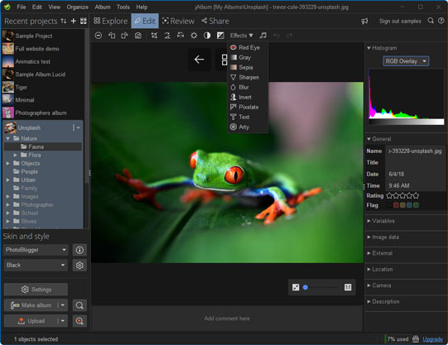Click the skin information icon
Viewport: 448px width, 345px height.
click(79, 250)
